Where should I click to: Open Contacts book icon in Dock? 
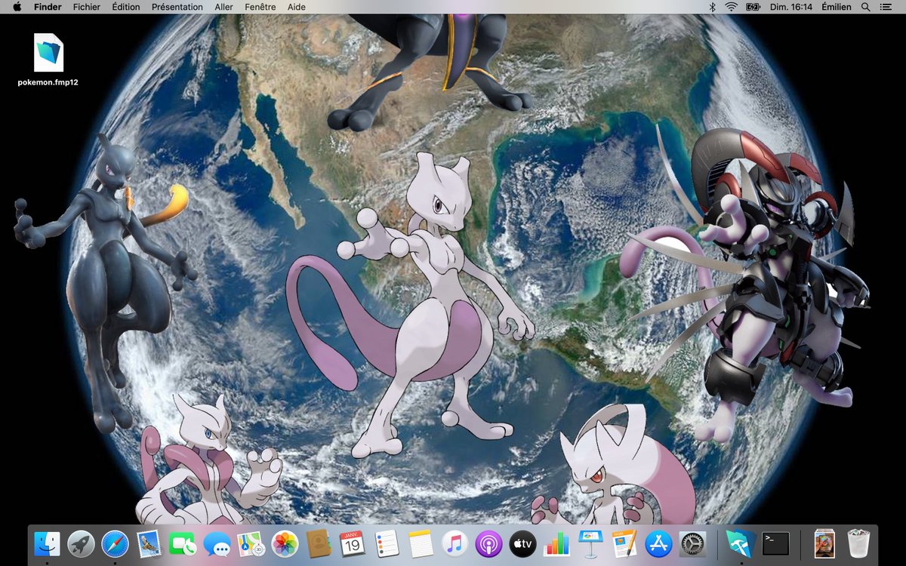coord(319,543)
